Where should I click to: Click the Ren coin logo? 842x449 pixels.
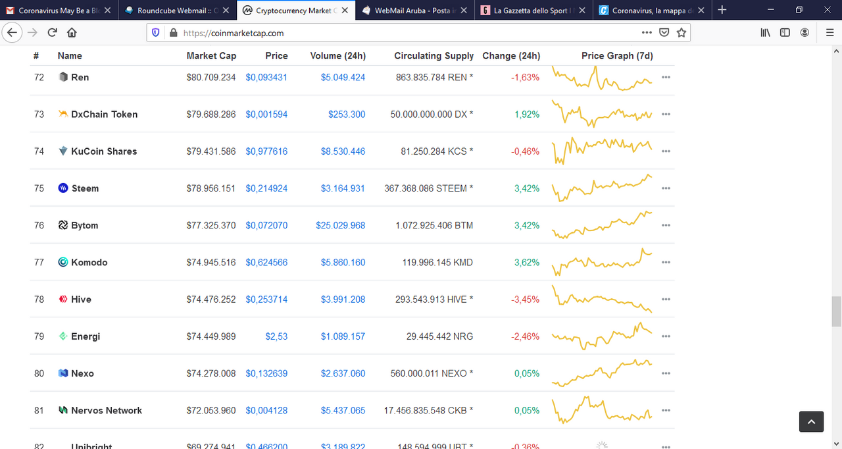tap(63, 77)
